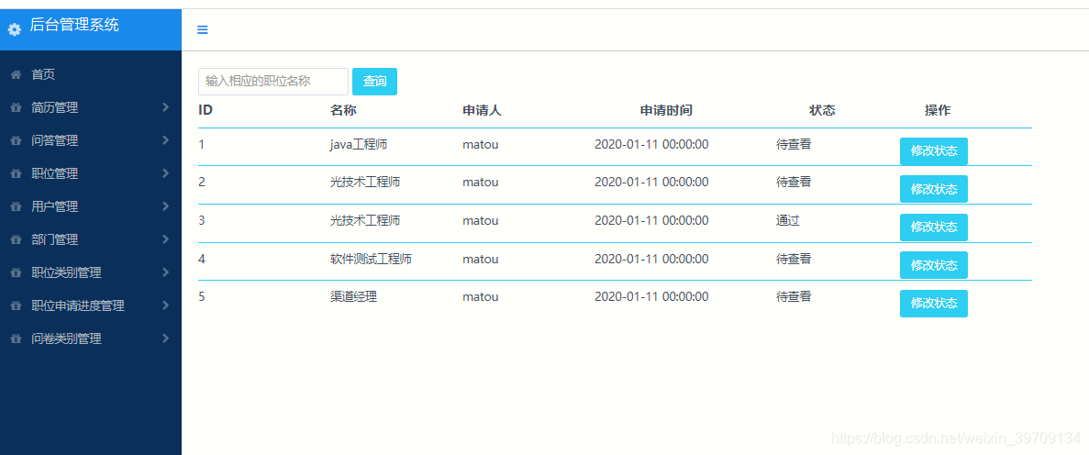The width and height of the screenshot is (1089, 455).
Task: Click the 操作 column header
Action: [x=938, y=110]
